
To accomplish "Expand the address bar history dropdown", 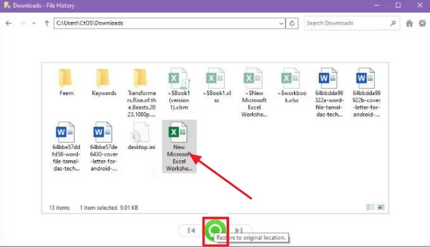I will click(x=281, y=24).
